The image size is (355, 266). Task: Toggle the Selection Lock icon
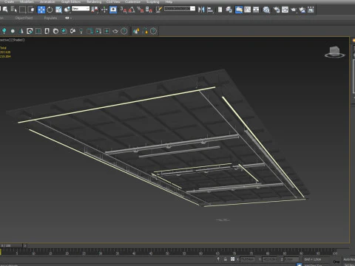coord(226,259)
